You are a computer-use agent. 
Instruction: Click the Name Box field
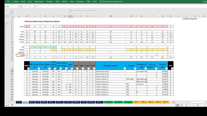(11, 6)
